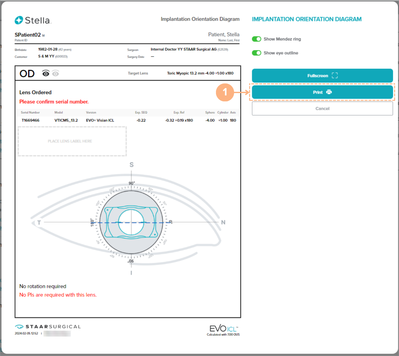Turn off the Show eye outline toggle
Screen dimensions: 399x356
click(x=256, y=53)
